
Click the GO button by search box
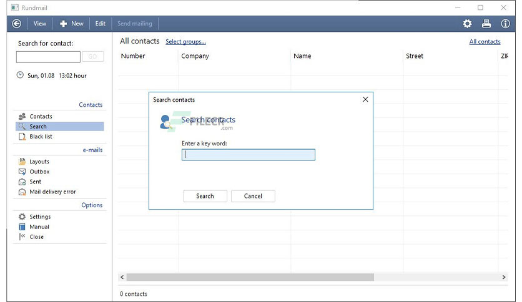pyautogui.click(x=92, y=57)
